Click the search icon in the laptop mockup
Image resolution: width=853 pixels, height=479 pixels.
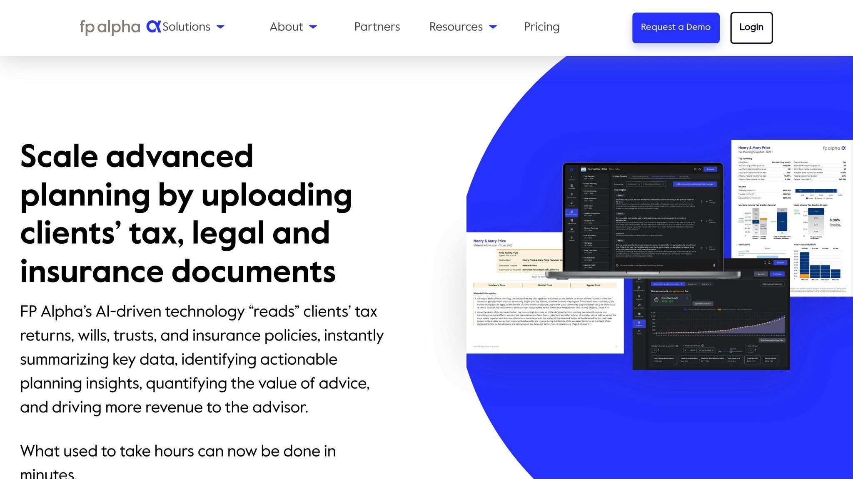(x=695, y=169)
